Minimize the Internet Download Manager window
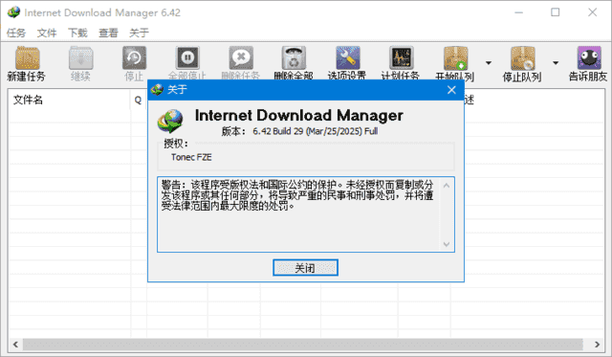The height and width of the screenshot is (357, 612). click(518, 12)
